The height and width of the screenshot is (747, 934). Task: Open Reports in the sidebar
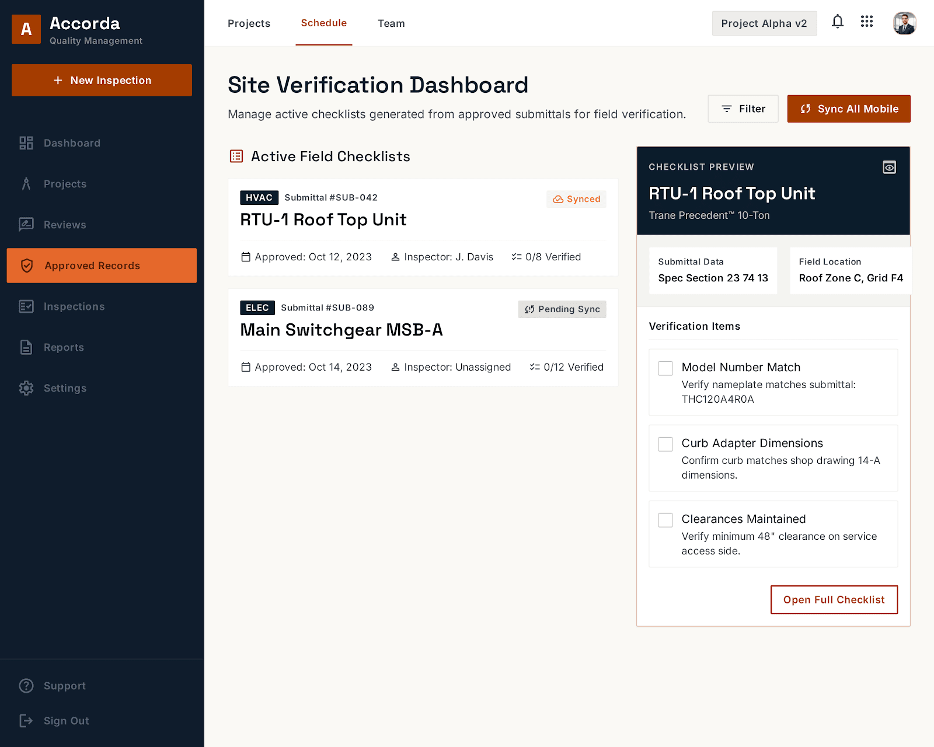[102, 347]
